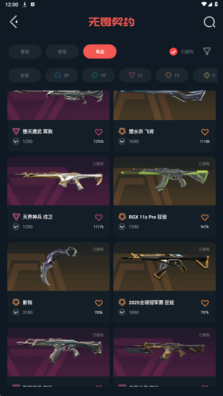The width and height of the screenshot is (223, 396).
Task: Choose the 全部 filter chip
Action: tap(24, 75)
